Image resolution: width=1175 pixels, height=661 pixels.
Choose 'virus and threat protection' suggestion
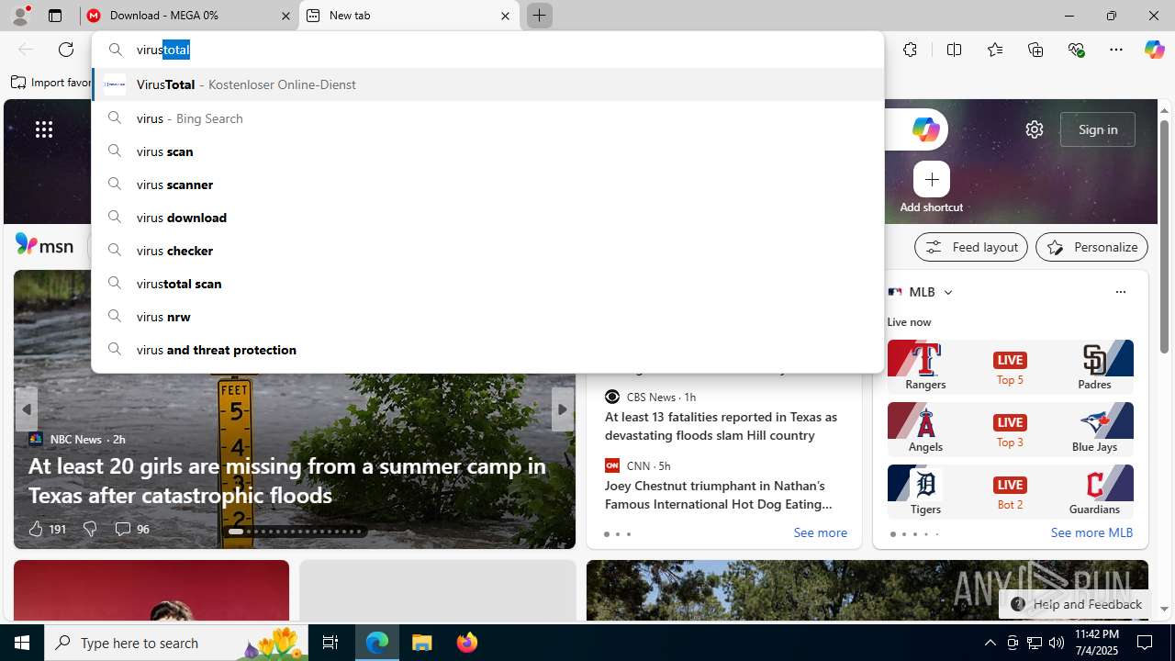pos(487,350)
